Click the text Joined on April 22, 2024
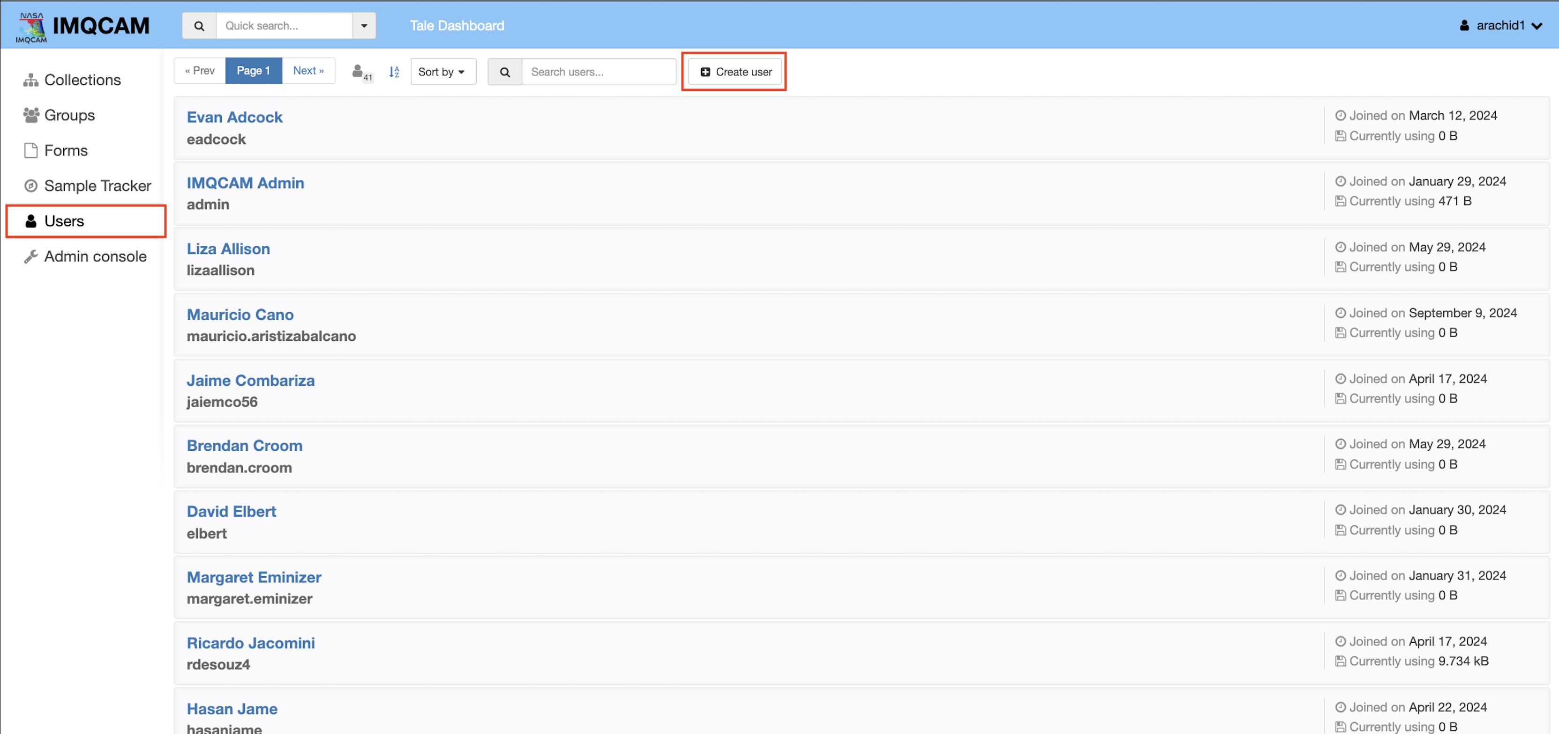Viewport: 1559px width, 734px height. click(x=1418, y=707)
